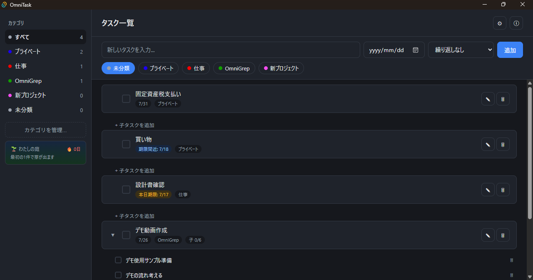
Task: Minimize the OmniTask window
Action: pyautogui.click(x=485, y=4)
